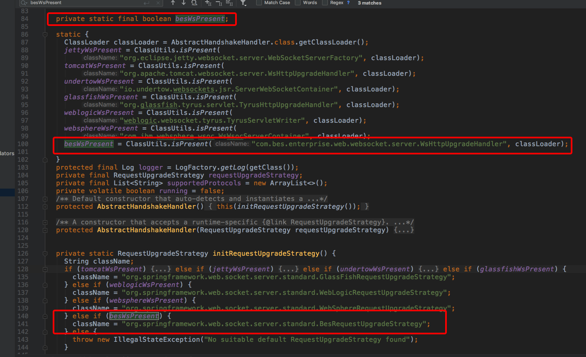Viewport: 586px width, 357px height.
Task: Unselect occurrence icon in find bar
Action: tap(219, 3)
